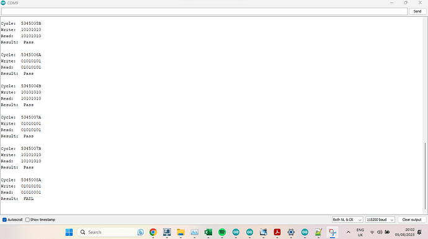Open Google Chrome from the taskbar
Image resolution: width=428 pixels, height=239 pixels.
[x=153, y=232]
